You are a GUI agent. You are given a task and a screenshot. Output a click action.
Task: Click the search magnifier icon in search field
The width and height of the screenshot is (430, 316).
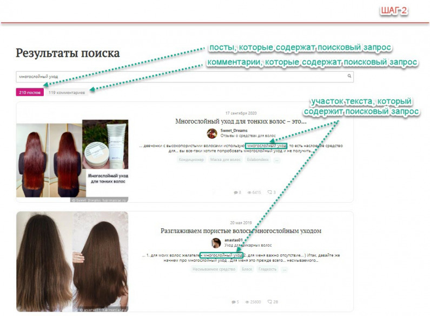(349, 76)
